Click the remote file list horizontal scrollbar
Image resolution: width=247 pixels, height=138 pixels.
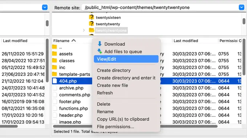[135, 126]
